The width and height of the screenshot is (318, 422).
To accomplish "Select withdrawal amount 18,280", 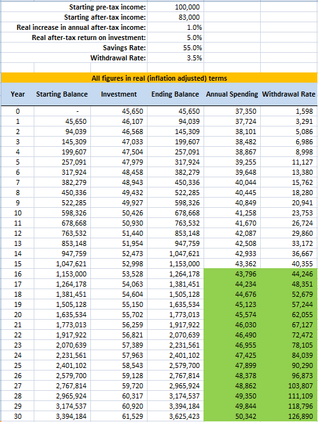I will pos(302,193).
